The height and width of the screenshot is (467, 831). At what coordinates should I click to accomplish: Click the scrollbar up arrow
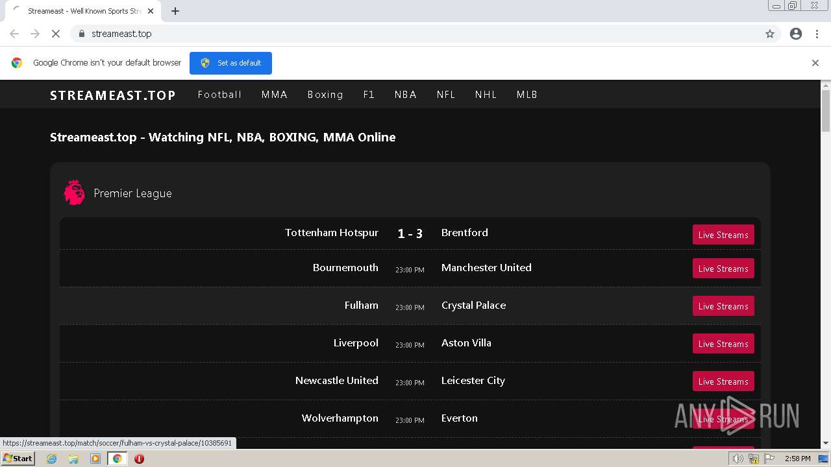click(x=826, y=85)
